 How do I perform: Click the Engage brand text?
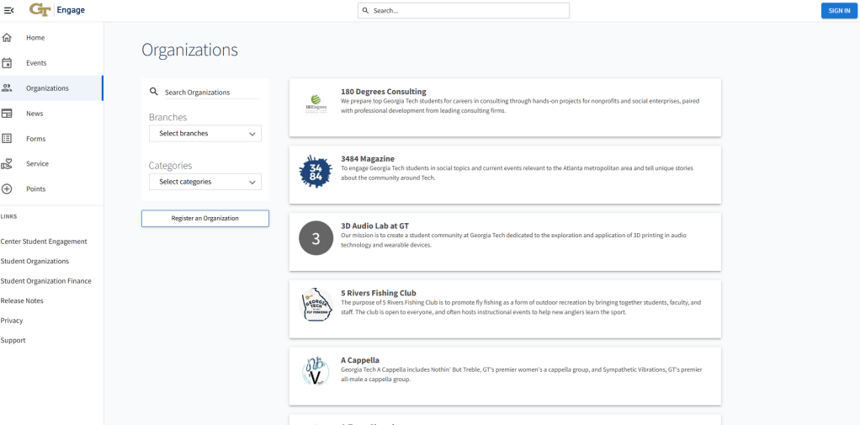[x=71, y=10]
